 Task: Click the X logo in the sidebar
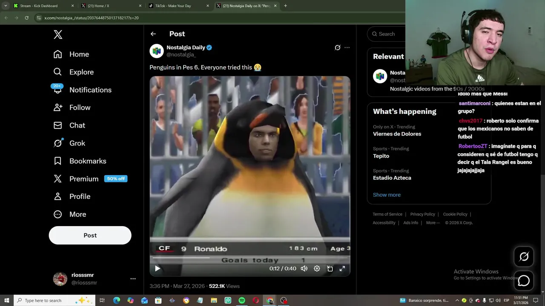click(58, 34)
